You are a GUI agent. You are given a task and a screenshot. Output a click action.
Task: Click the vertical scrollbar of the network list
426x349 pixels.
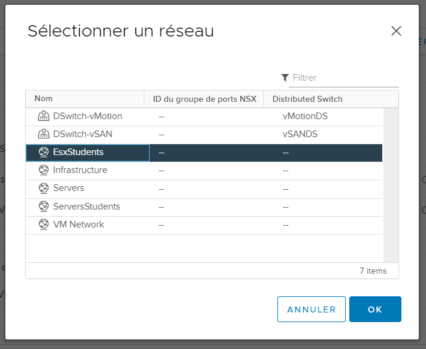391,185
